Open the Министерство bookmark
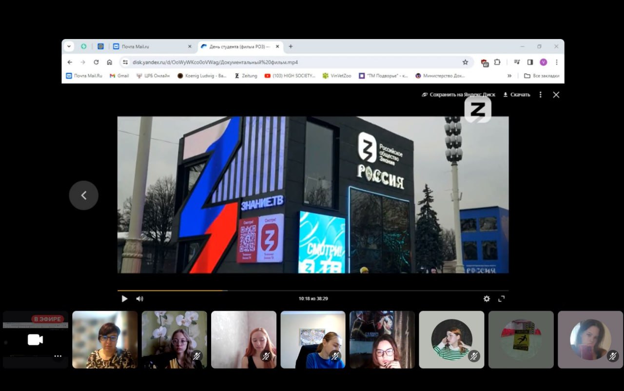 [x=440, y=76]
